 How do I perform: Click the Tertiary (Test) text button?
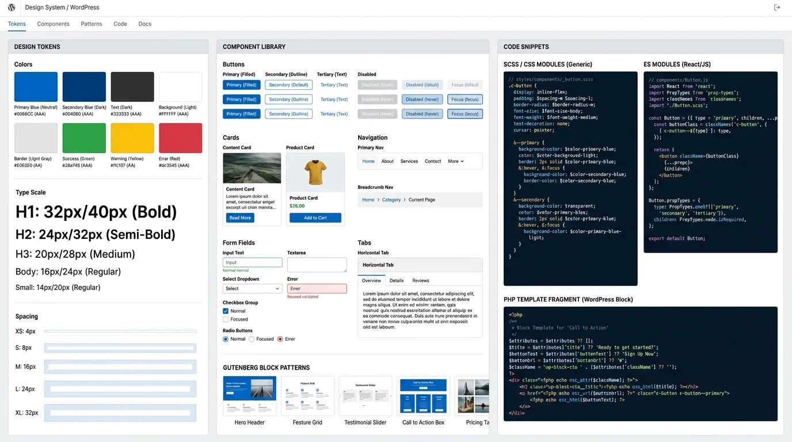tap(334, 99)
